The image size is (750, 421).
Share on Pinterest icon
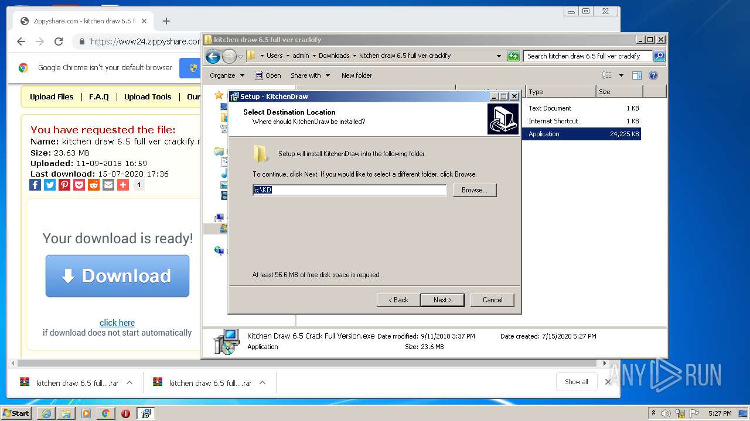click(64, 185)
